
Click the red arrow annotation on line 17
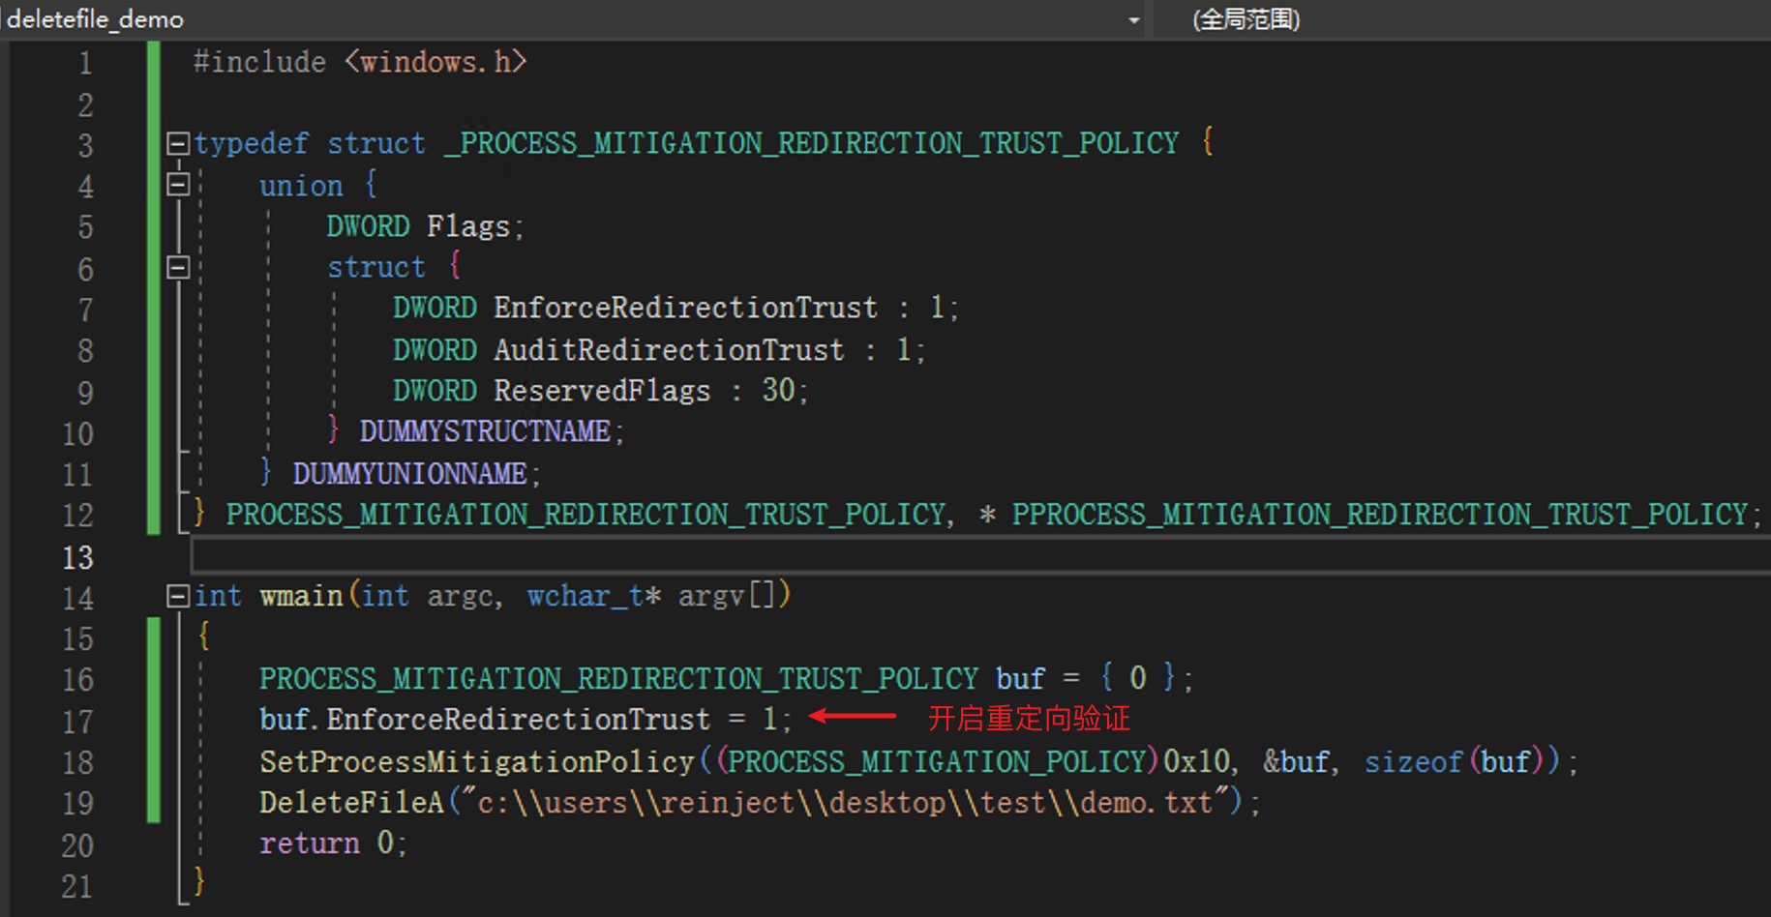852,717
